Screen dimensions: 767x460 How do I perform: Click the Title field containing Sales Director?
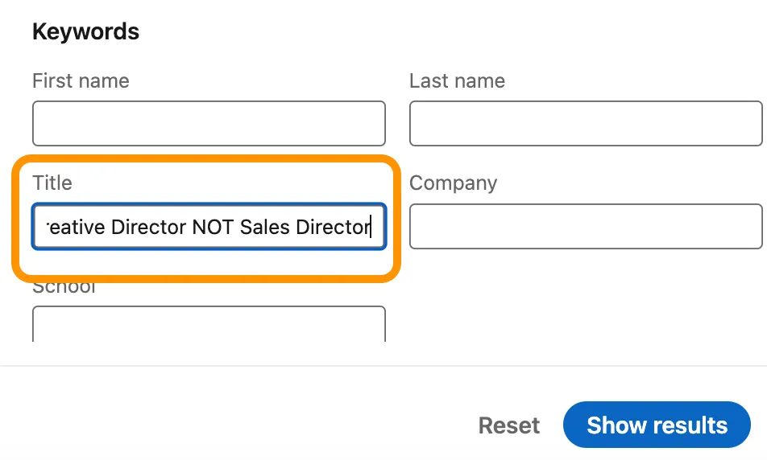coord(209,227)
